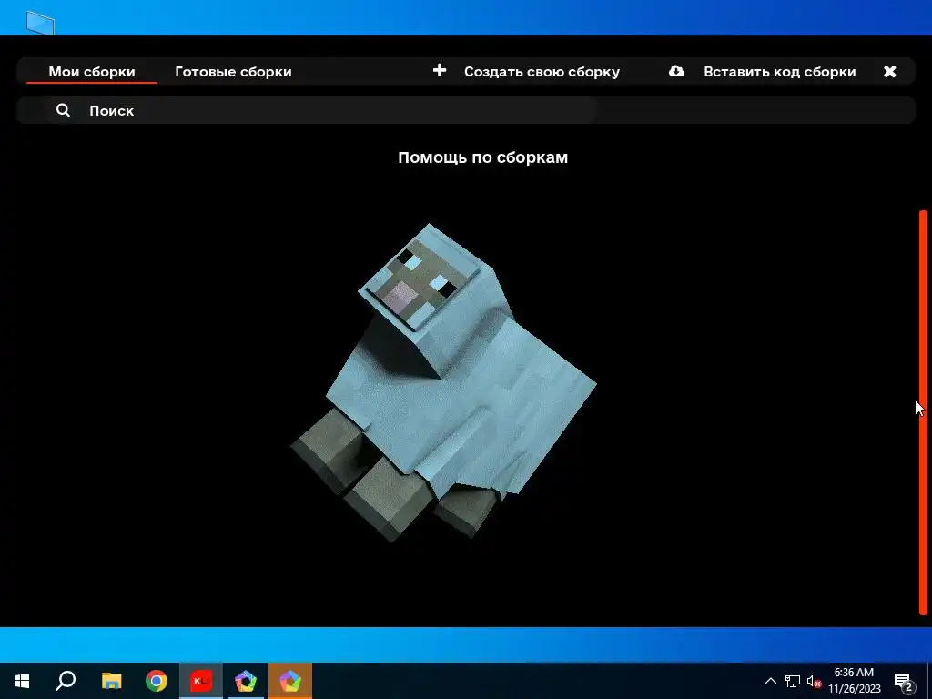Open the notification center icon

click(904, 682)
